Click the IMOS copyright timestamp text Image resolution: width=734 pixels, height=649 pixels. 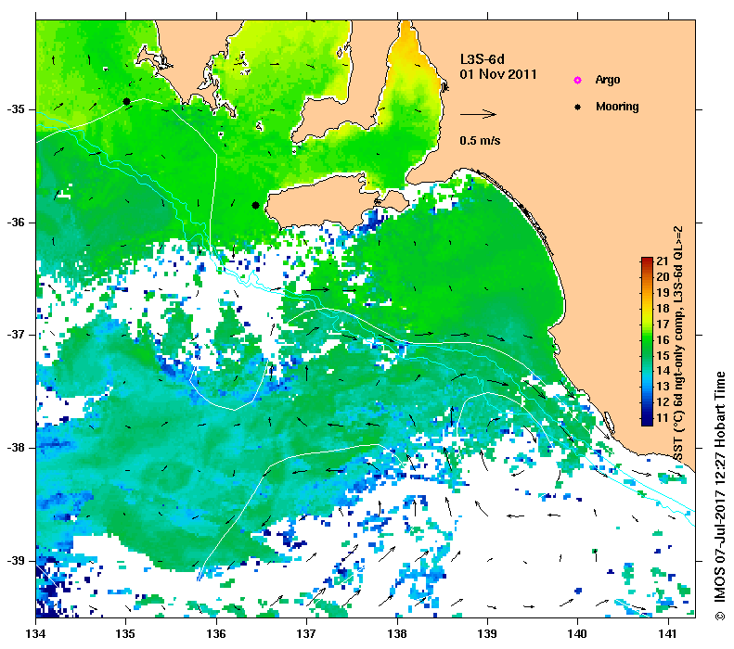click(719, 496)
